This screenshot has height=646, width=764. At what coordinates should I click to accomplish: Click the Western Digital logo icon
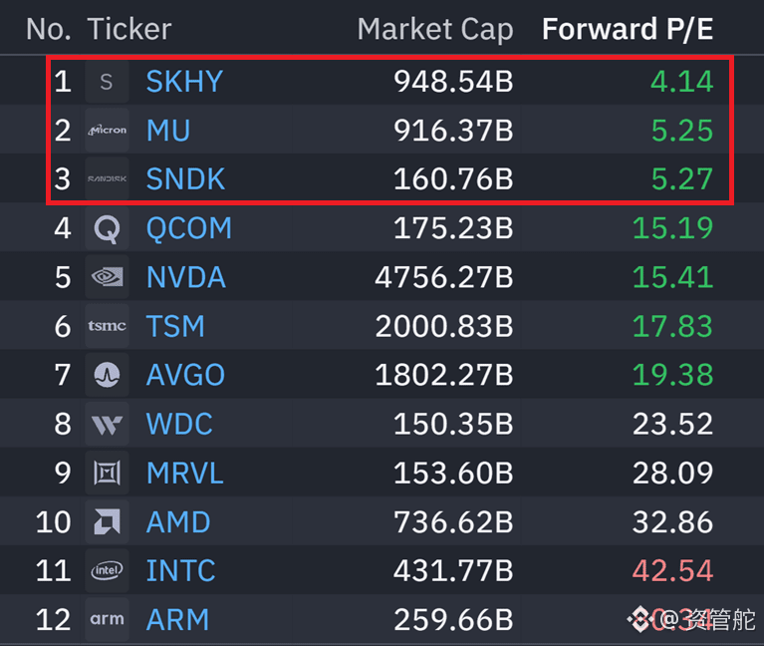click(107, 424)
